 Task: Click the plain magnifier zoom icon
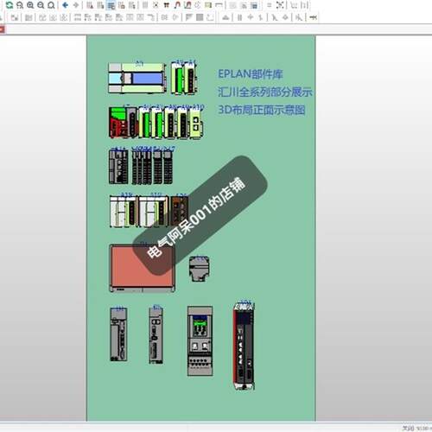pyautogui.click(x=51, y=5)
